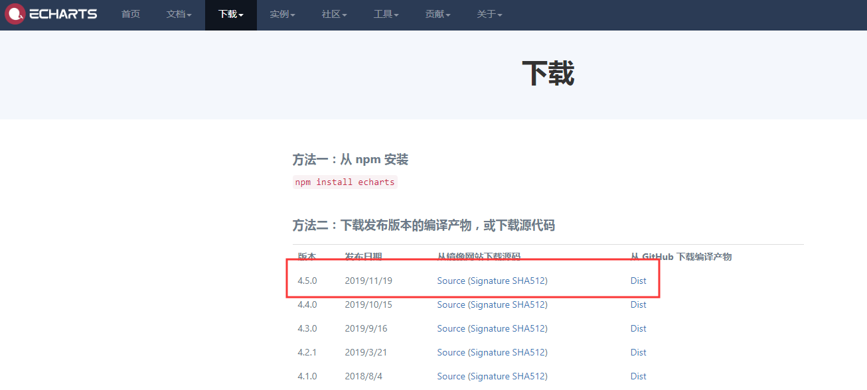Click the ECharts logo icon

15,13
